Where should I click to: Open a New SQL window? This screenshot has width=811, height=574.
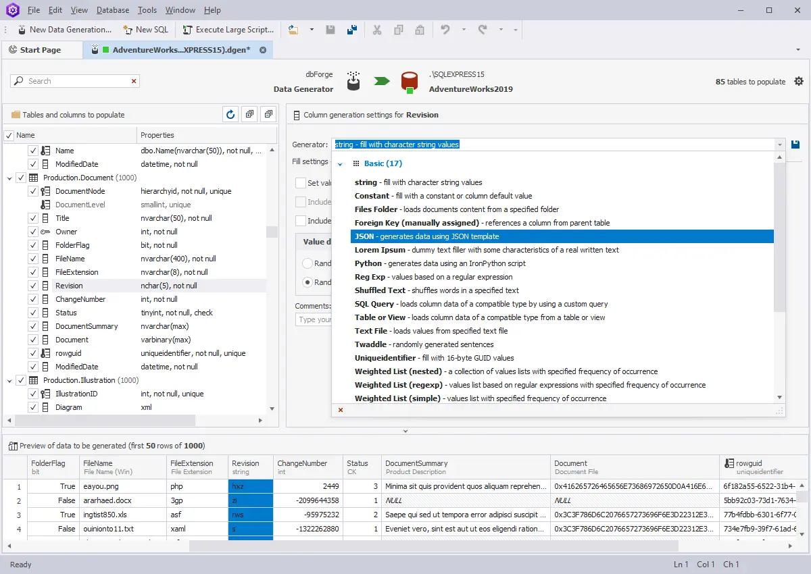click(145, 30)
